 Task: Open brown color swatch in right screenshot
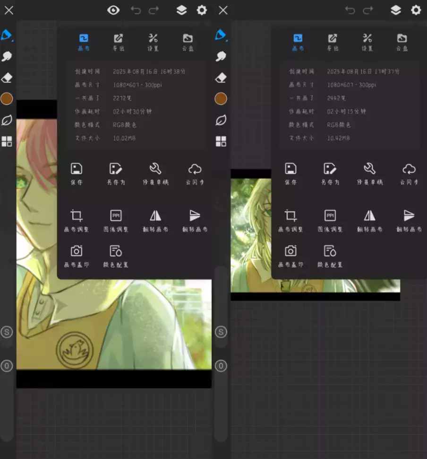[x=221, y=98]
